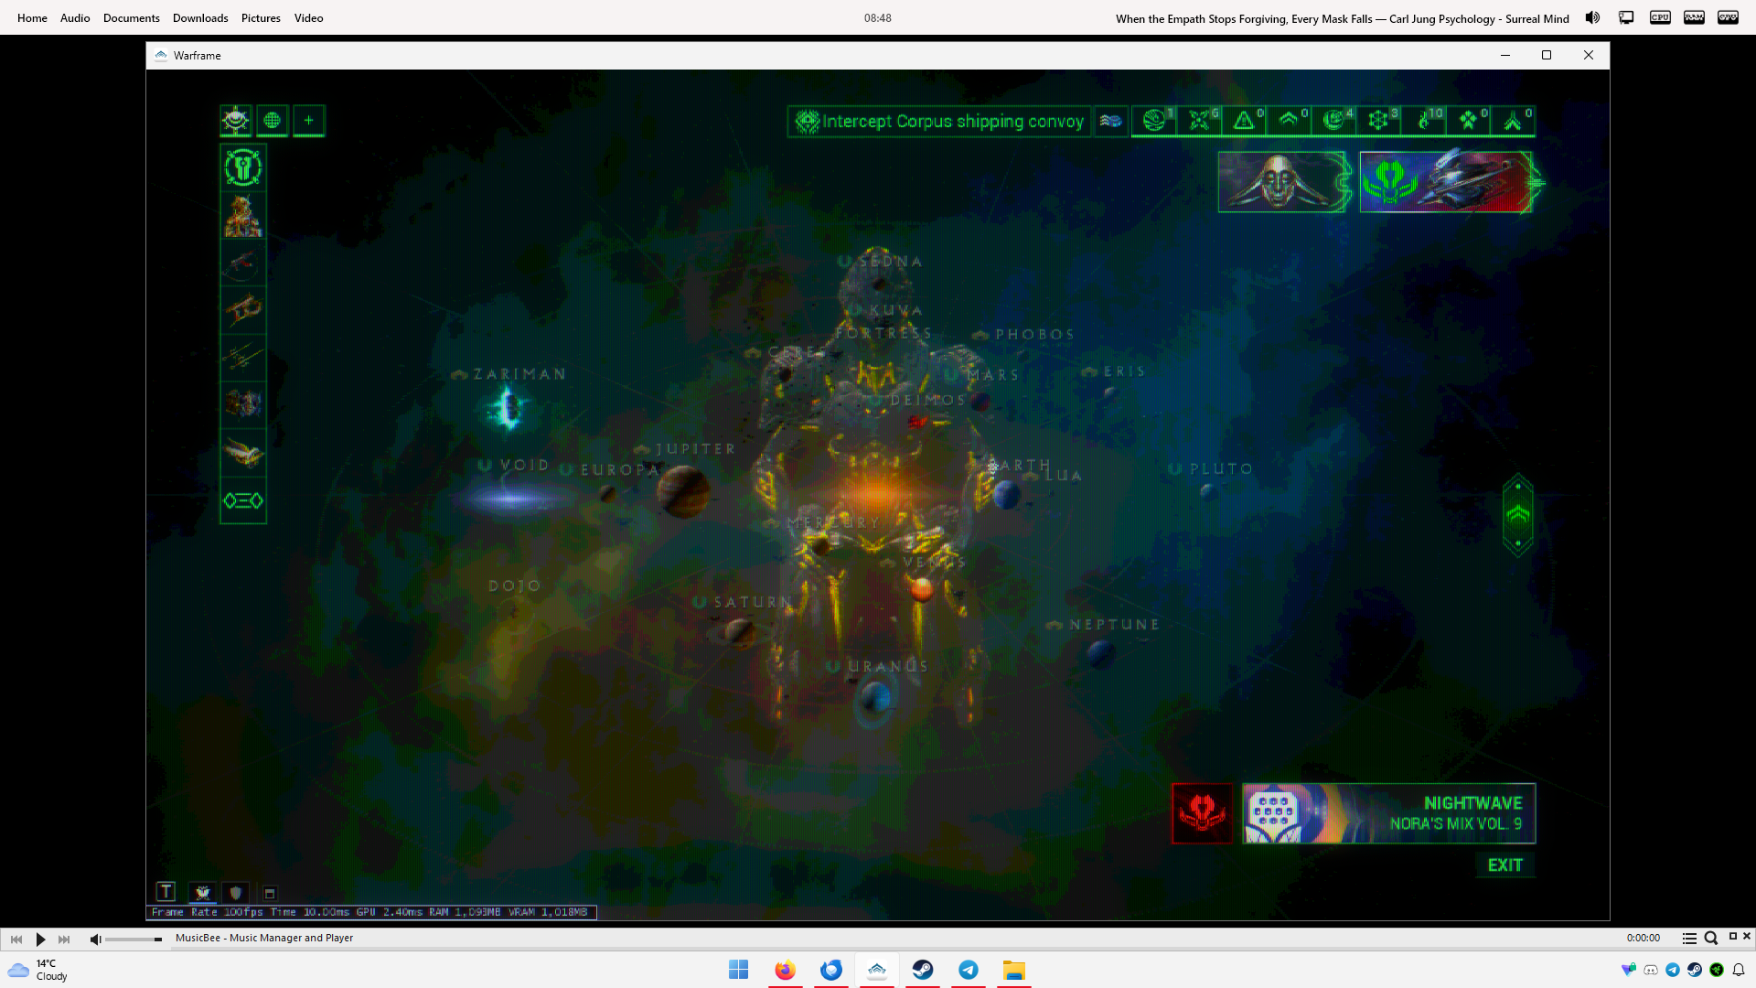Click the speaker volume icon in top bar
The height and width of the screenshot is (988, 1756).
pyautogui.click(x=1593, y=17)
